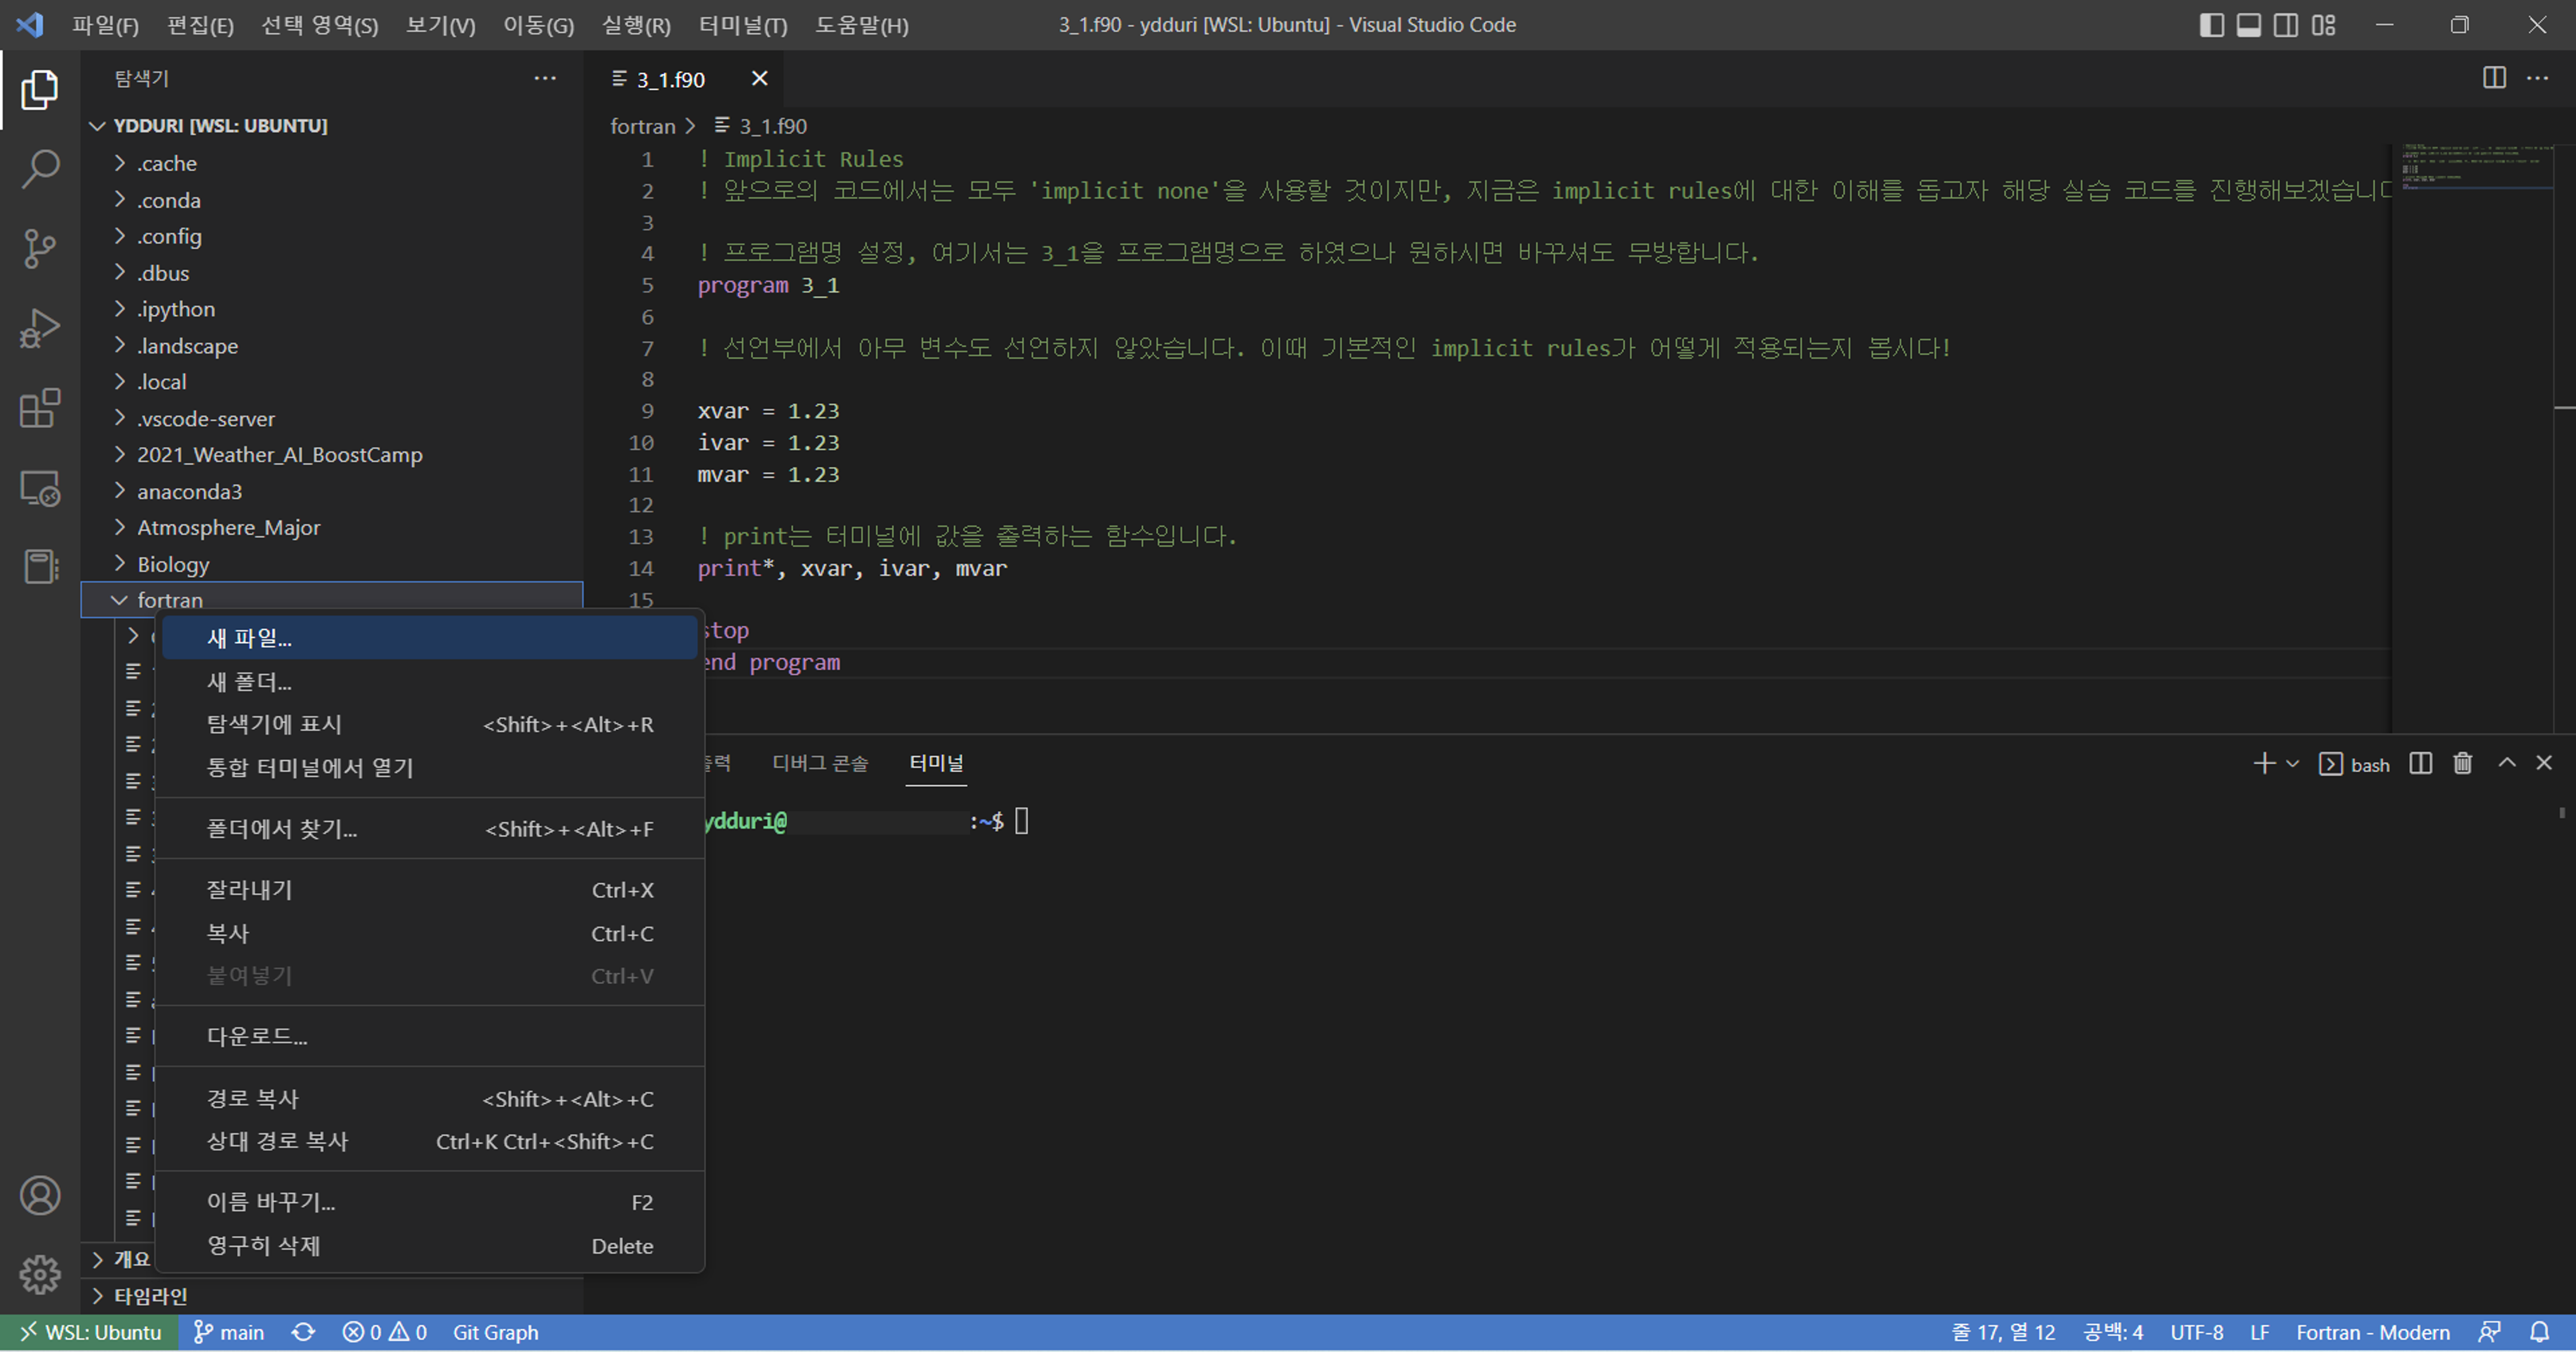Image resolution: width=2576 pixels, height=1352 pixels.
Task: Click WSL: Ubuntu remote indicator
Action: click(x=90, y=1332)
